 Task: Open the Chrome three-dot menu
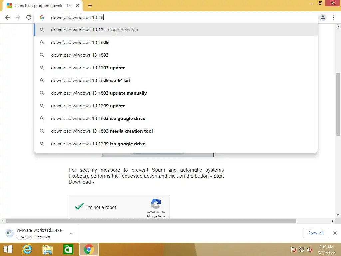tap(334, 17)
